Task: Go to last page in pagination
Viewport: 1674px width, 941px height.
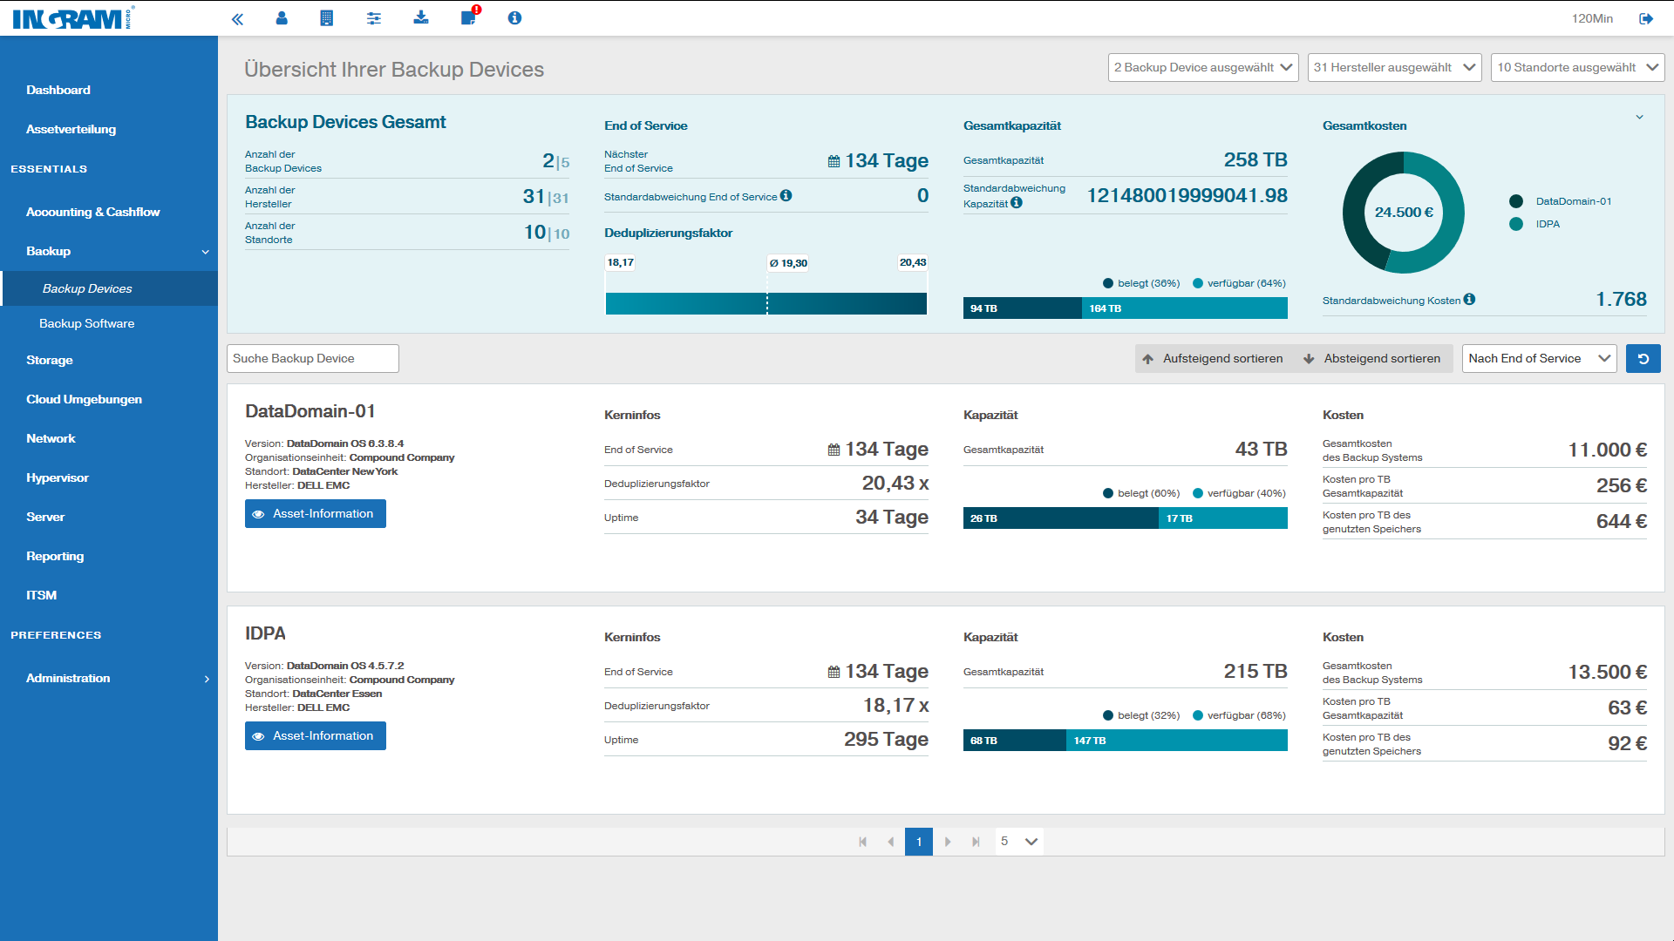Action: [976, 842]
